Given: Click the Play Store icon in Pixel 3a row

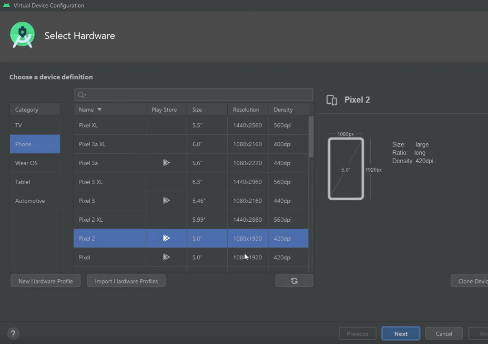Looking at the screenshot, I should [x=166, y=163].
